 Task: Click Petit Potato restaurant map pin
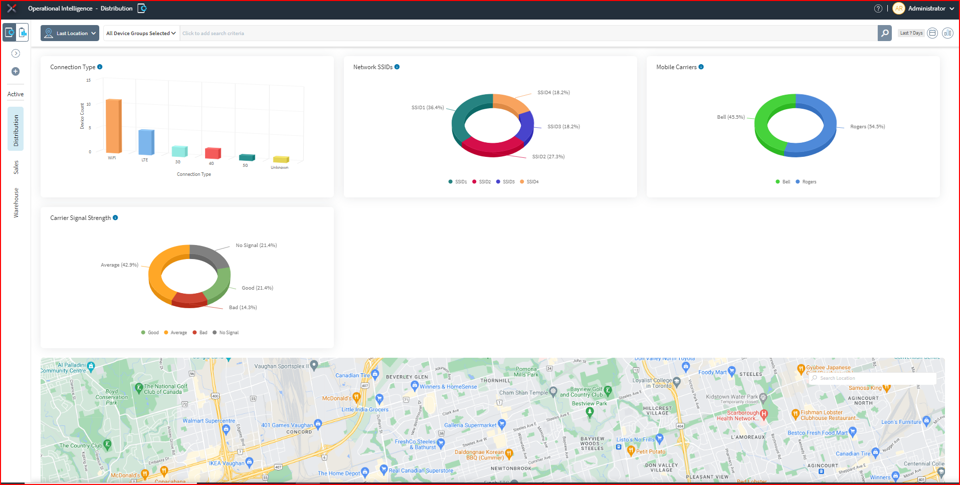tap(631, 451)
